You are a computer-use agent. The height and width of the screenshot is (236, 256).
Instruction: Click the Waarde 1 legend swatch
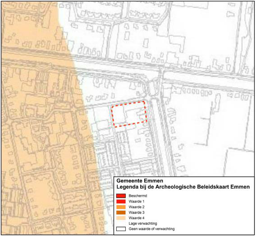pos(121,201)
